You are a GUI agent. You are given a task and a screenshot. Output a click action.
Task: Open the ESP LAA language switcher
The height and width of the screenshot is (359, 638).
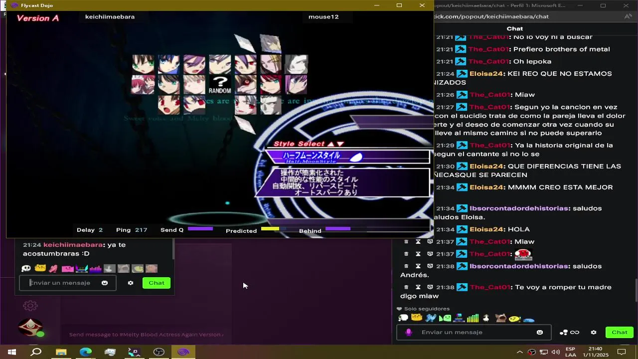tap(571, 352)
